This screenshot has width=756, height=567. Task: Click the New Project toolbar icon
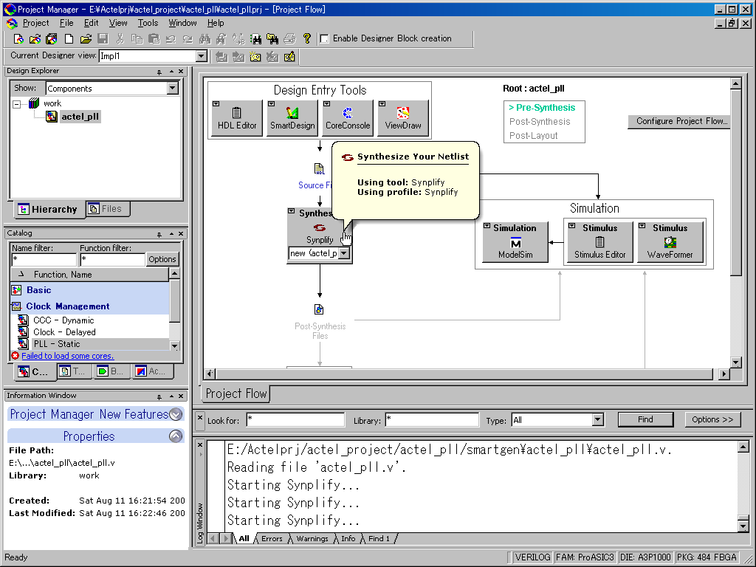point(18,38)
